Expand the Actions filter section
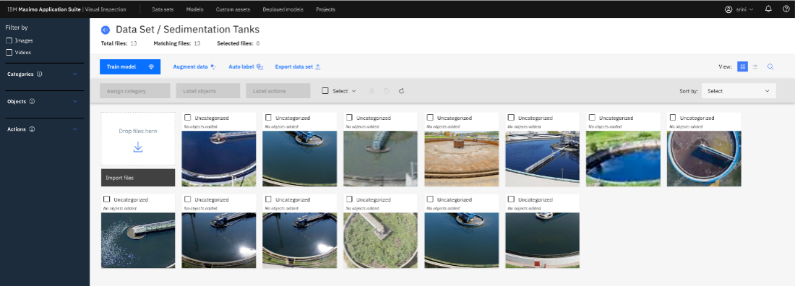Viewport: 795px width, 289px height. click(x=75, y=129)
